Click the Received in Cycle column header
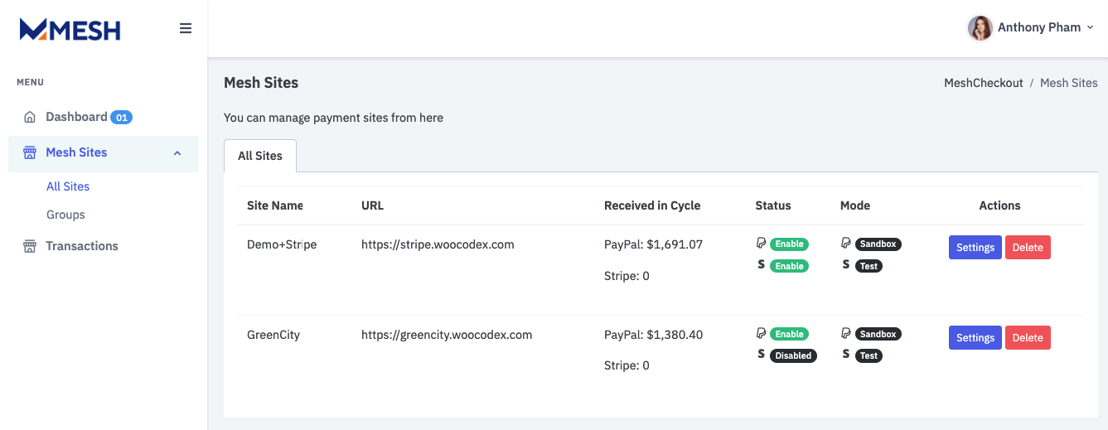Screen dimensions: 1108x430 point(652,205)
